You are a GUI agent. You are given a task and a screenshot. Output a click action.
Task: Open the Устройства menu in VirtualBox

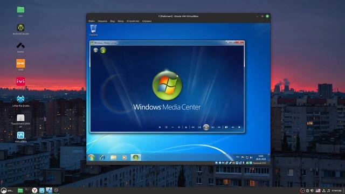133,21
